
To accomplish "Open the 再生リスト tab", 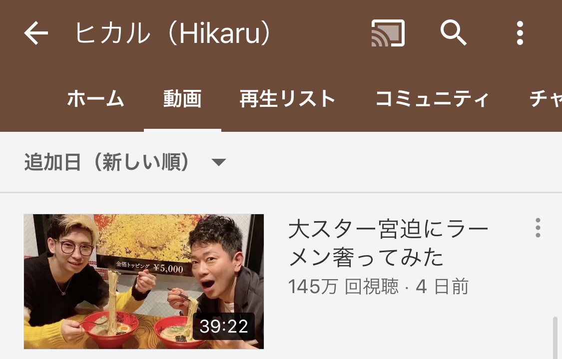I will tap(287, 98).
